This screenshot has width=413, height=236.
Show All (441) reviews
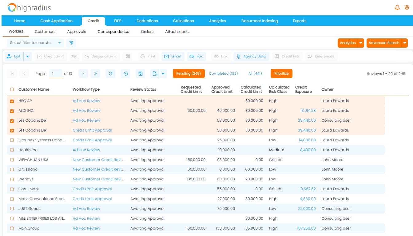255,73
